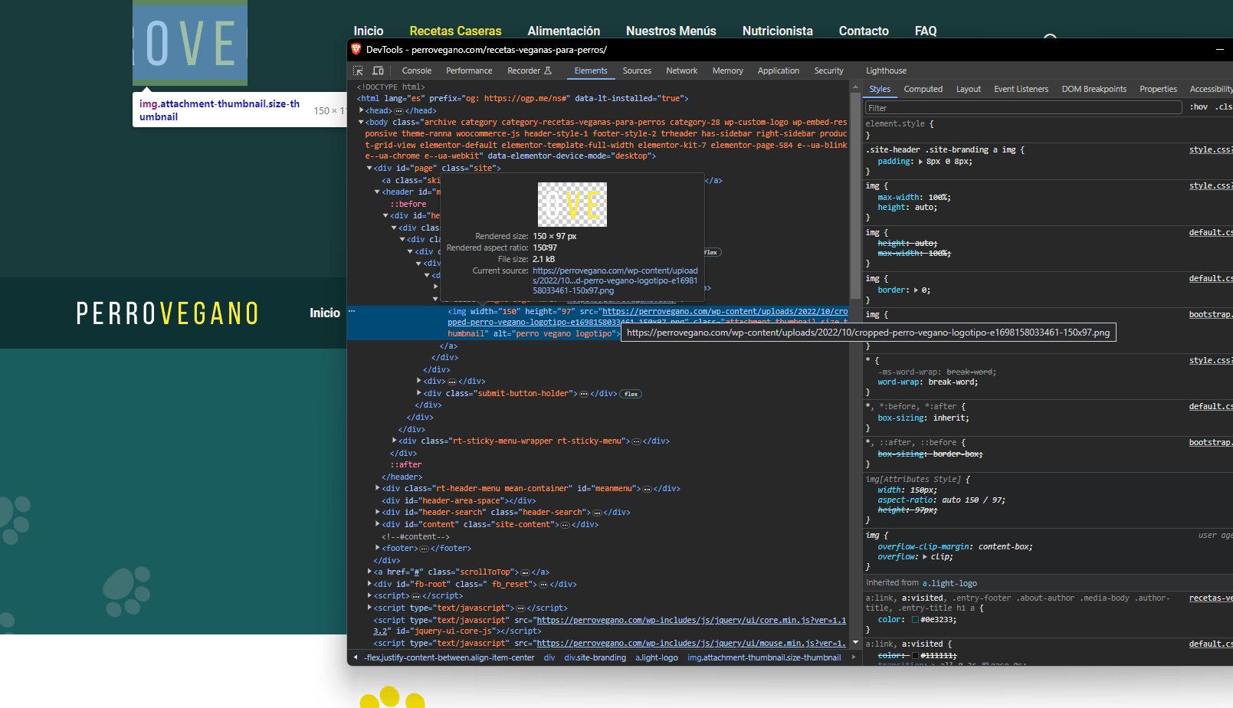Viewport: 1233px width, 708px height.
Task: Expand the padding shorthand triangle
Action: click(x=920, y=162)
